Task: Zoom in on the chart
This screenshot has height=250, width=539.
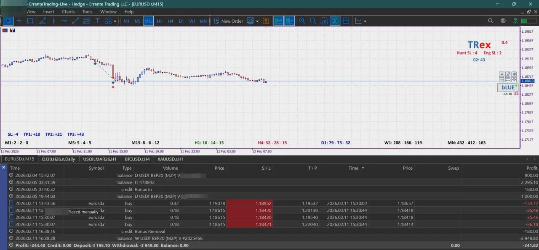Action: tap(302, 21)
